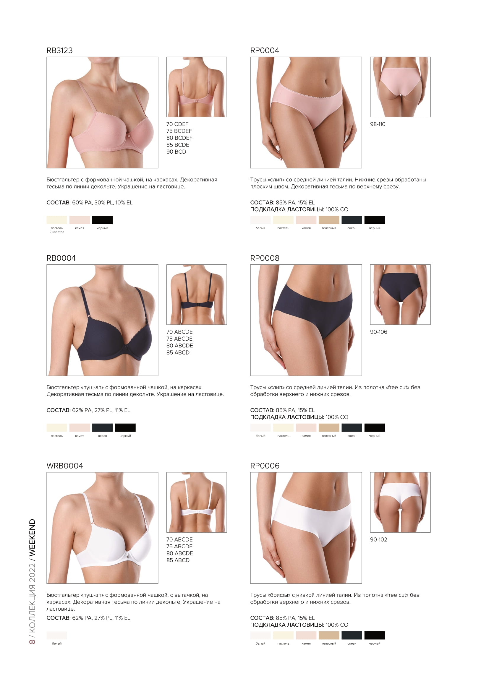The image size is (489, 691).
Task: Pick the черный swatch under RB3123
Action: [102, 220]
